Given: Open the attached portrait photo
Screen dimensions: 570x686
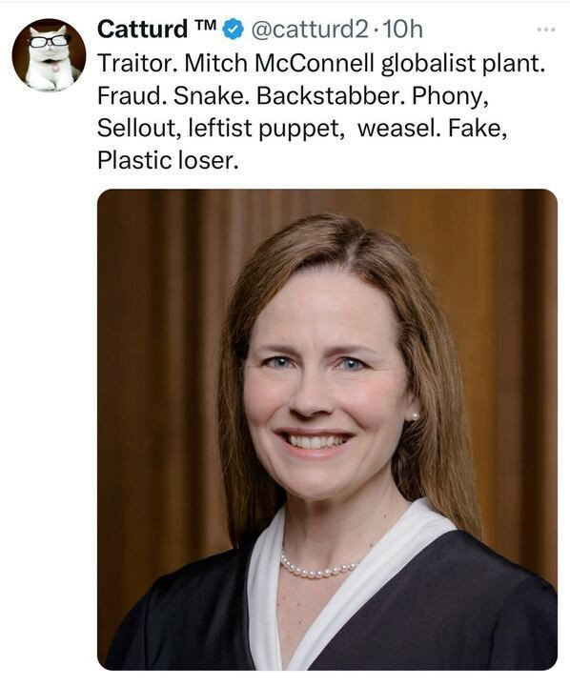Looking at the screenshot, I should click(327, 430).
